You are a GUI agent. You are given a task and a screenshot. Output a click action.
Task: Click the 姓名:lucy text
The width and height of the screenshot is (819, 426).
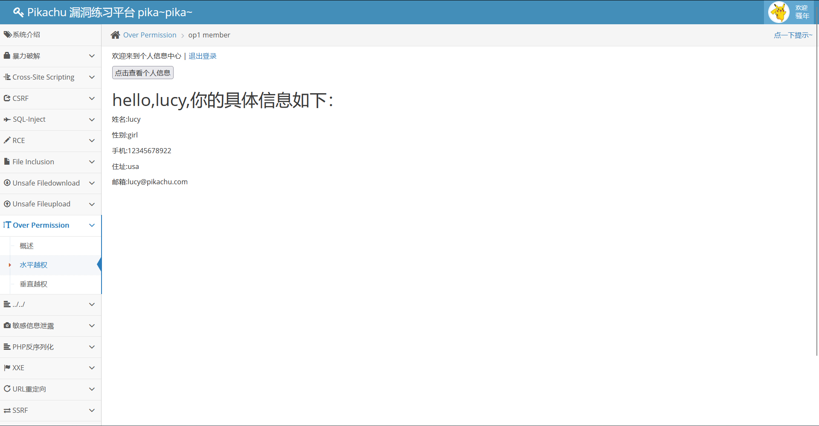click(x=126, y=120)
